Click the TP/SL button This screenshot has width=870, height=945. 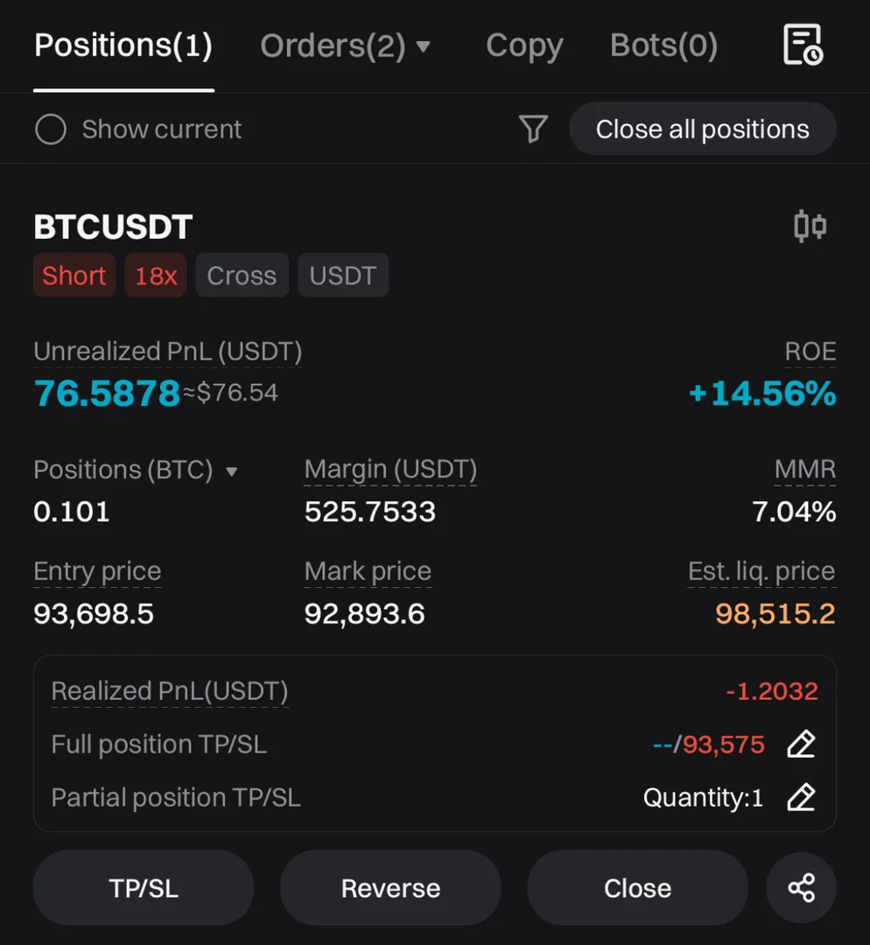tap(144, 888)
